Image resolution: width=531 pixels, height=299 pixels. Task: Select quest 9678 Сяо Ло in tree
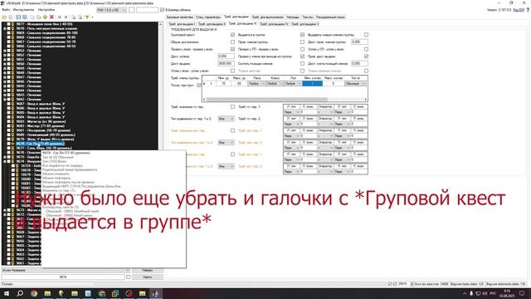pyautogui.click(x=40, y=144)
